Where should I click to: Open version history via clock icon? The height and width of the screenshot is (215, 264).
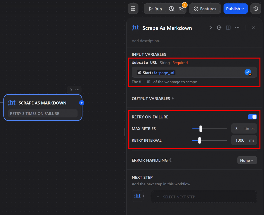(255, 9)
